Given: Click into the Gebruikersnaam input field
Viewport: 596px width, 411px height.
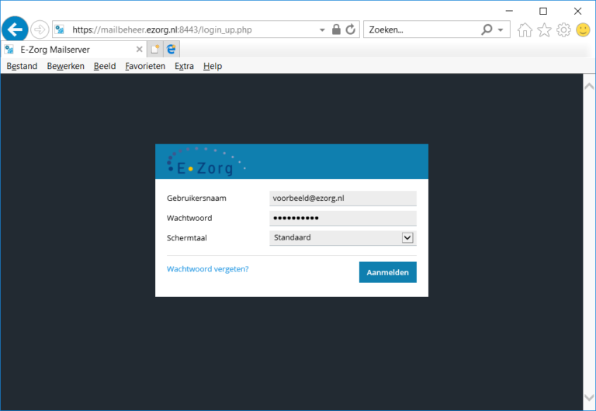Looking at the screenshot, I should [x=342, y=199].
